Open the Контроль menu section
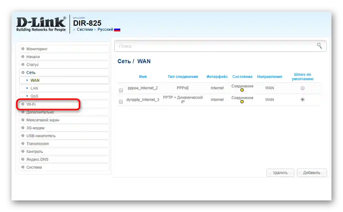 [x=64, y=151]
